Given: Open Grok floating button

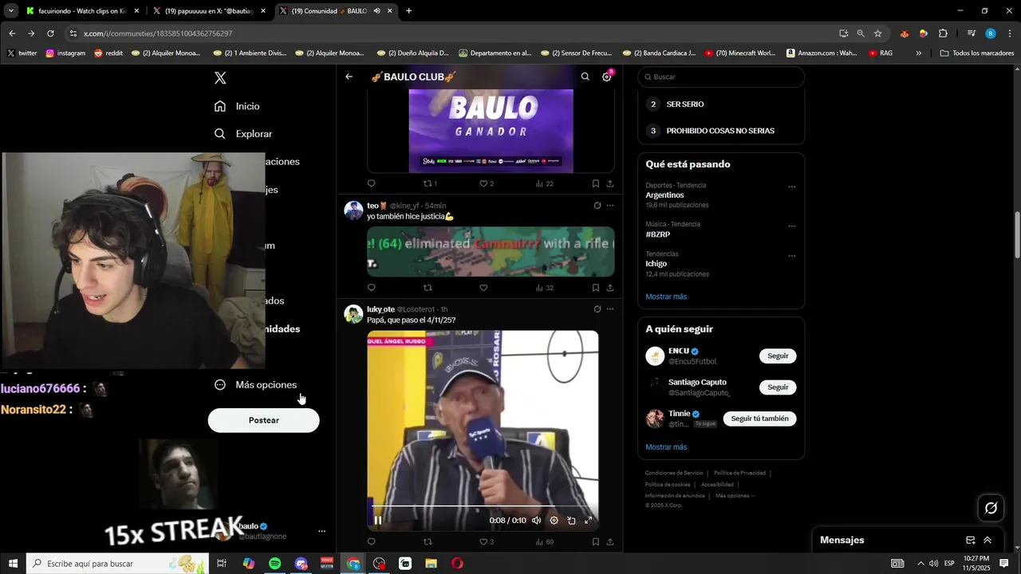Looking at the screenshot, I should [x=991, y=508].
